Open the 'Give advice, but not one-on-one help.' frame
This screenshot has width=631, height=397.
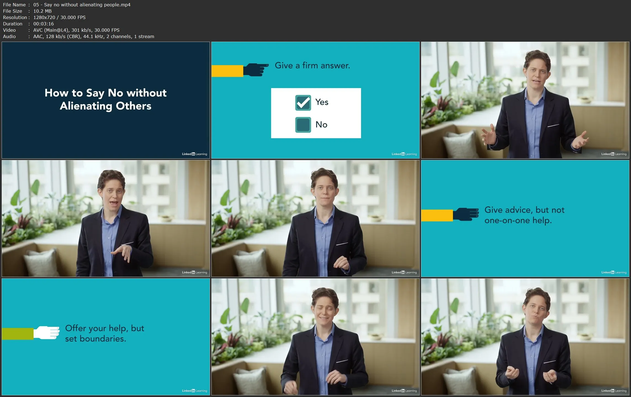click(x=525, y=219)
